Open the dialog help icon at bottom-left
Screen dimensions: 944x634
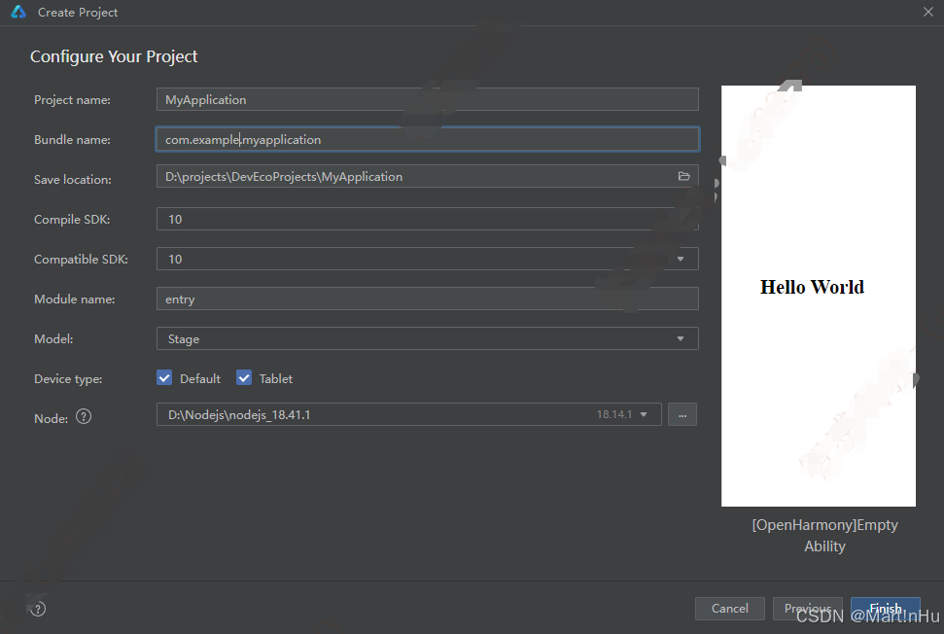coord(38,609)
